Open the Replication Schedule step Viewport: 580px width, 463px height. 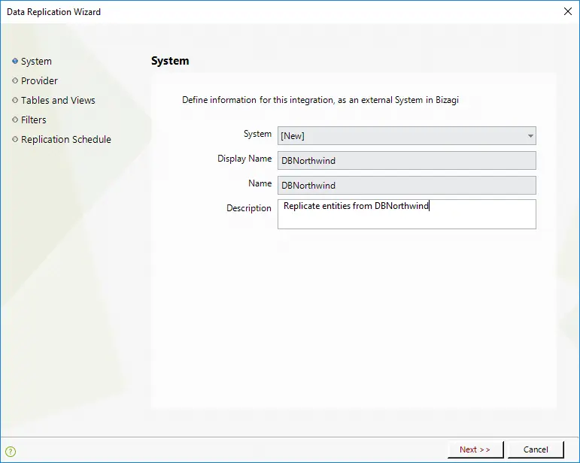click(x=66, y=139)
